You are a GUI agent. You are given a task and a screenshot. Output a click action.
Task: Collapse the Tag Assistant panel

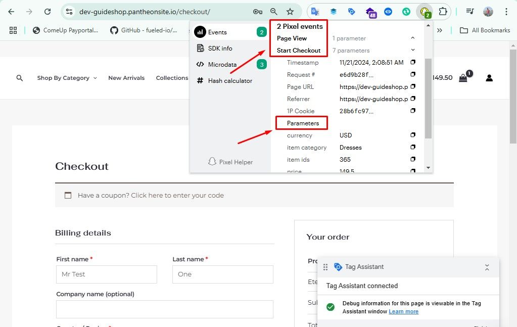(x=487, y=267)
